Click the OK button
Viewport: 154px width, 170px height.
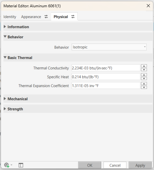pos(90,165)
